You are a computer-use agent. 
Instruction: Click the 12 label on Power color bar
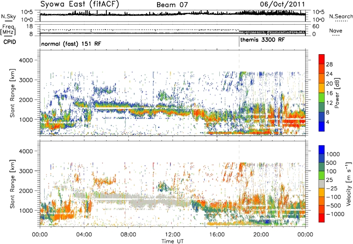[329, 103]
